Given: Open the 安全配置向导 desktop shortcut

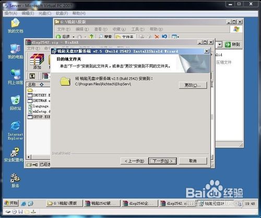Looking at the screenshot, I should pos(14,155).
